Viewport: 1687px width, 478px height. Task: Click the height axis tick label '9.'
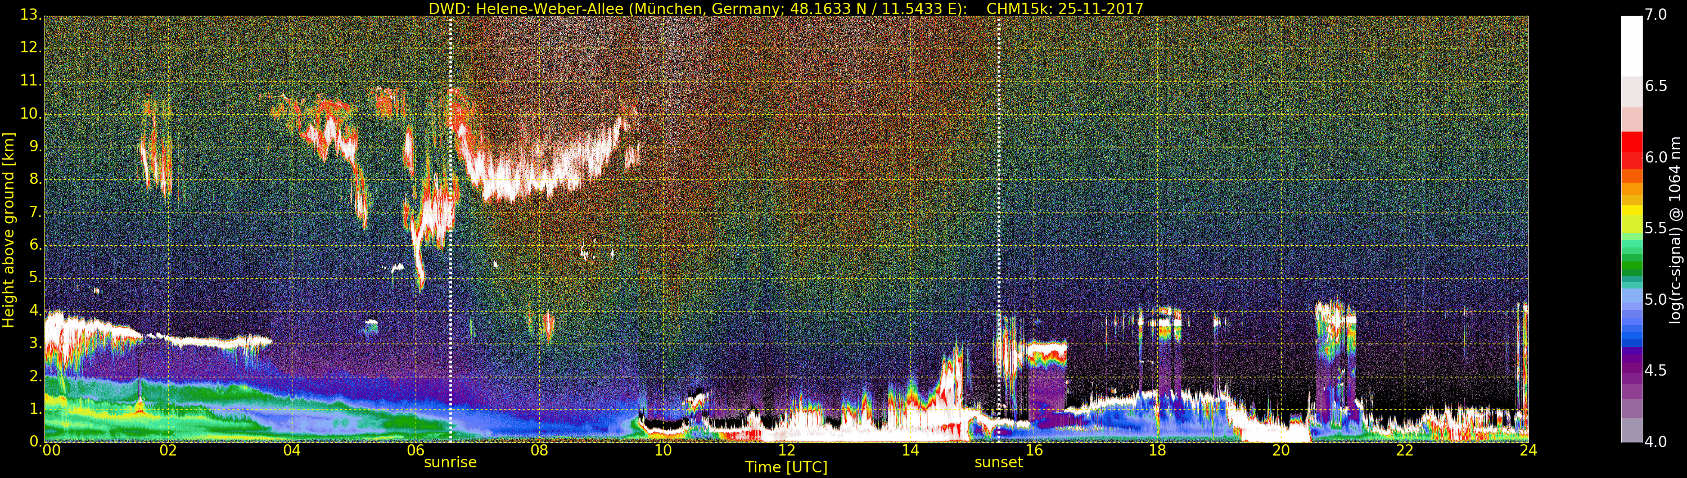point(35,147)
